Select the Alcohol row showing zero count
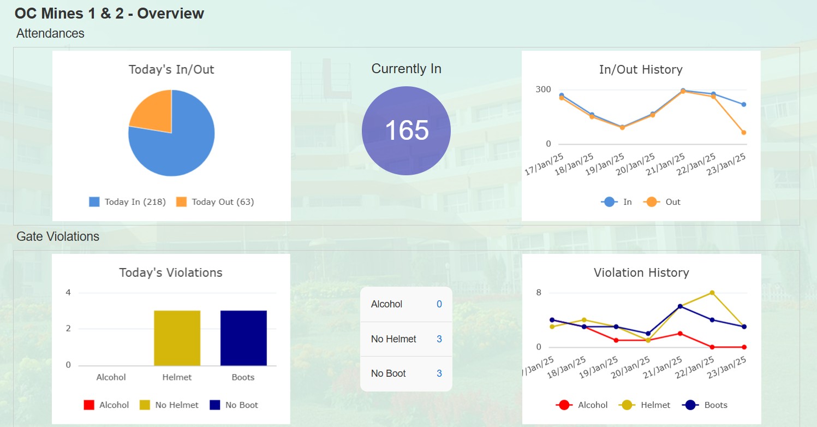The width and height of the screenshot is (817, 427). point(406,304)
